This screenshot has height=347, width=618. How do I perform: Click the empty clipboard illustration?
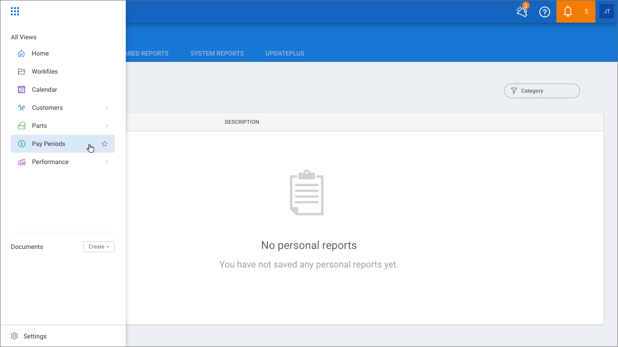307,192
